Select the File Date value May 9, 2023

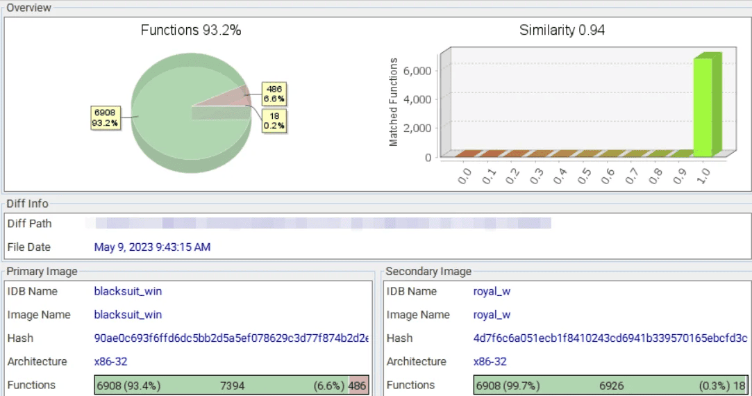coord(152,247)
